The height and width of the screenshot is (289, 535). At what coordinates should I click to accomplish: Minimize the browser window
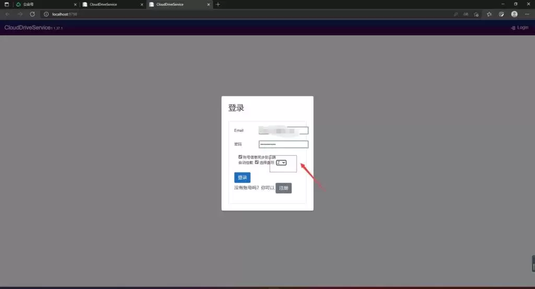point(503,4)
